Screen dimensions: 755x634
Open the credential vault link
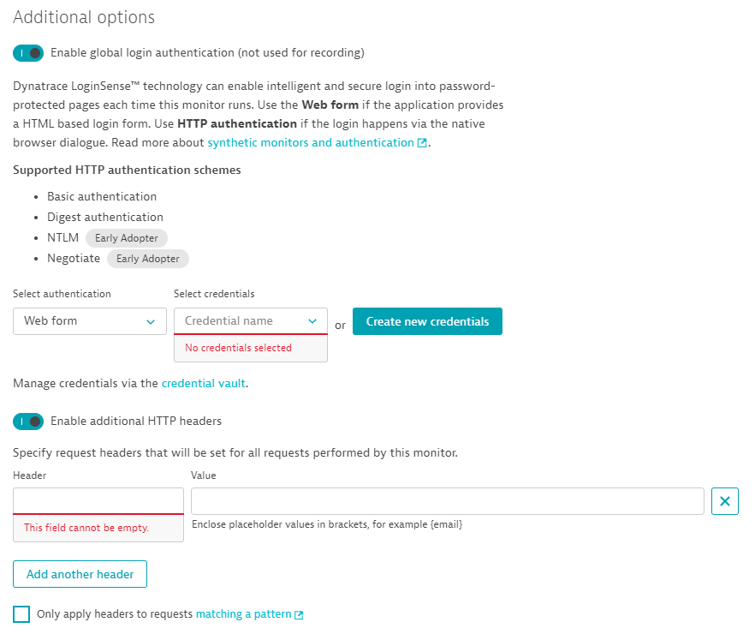204,384
